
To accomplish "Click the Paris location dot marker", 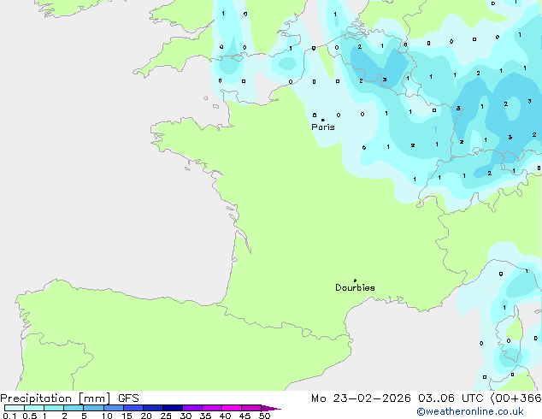I will 323,120.
